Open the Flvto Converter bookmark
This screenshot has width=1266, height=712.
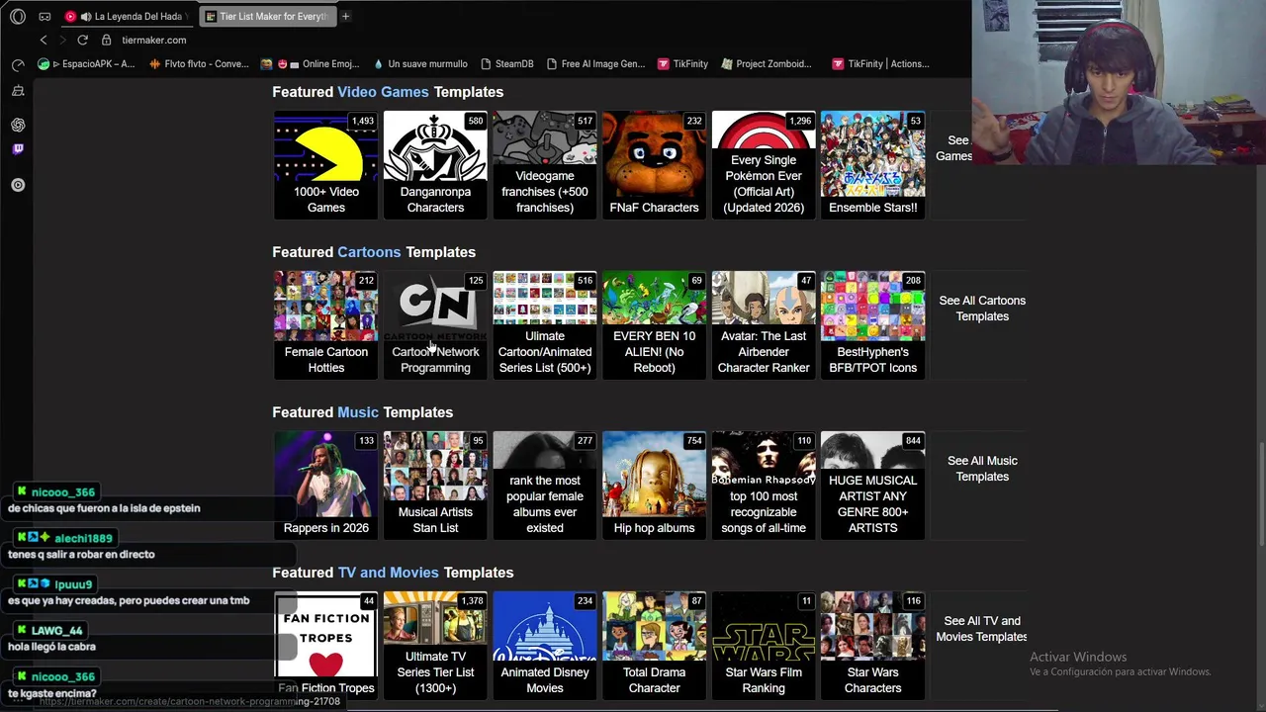pyautogui.click(x=199, y=63)
